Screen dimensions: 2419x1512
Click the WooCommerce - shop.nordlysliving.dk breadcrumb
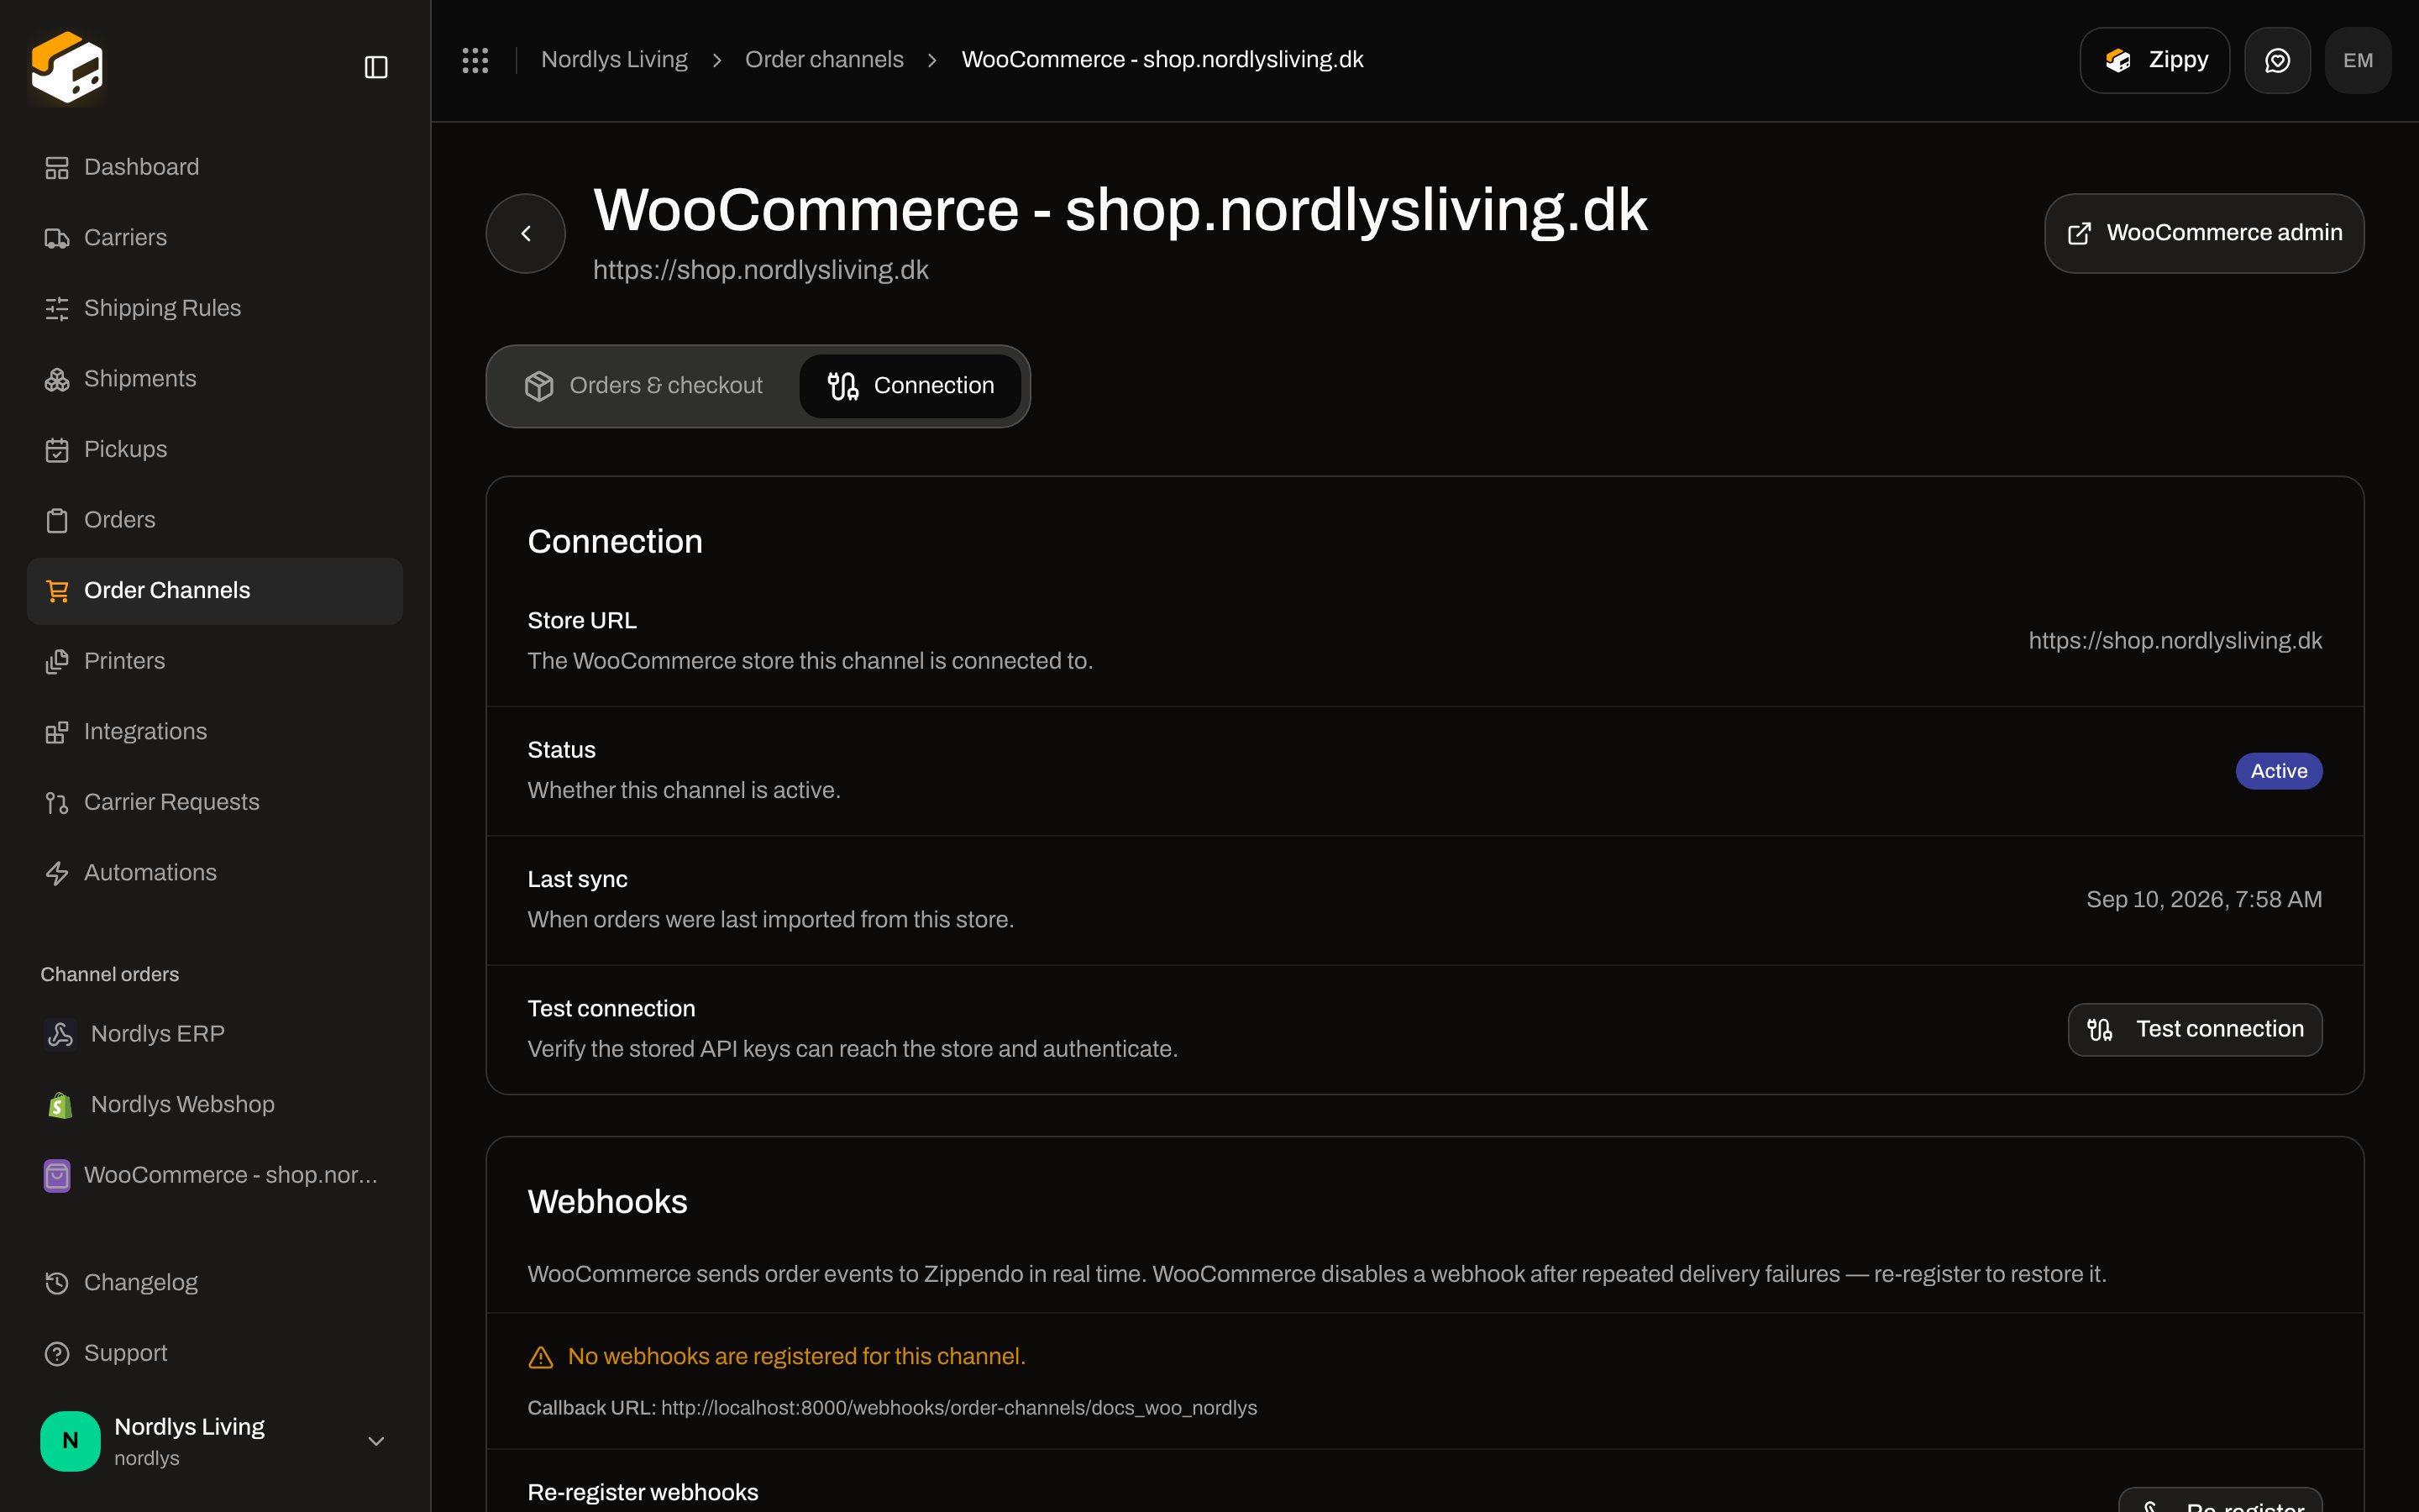click(x=1162, y=60)
